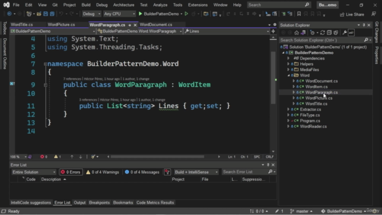Click the Undo toolbar icon
The height and width of the screenshot is (215, 382).
[61, 14]
